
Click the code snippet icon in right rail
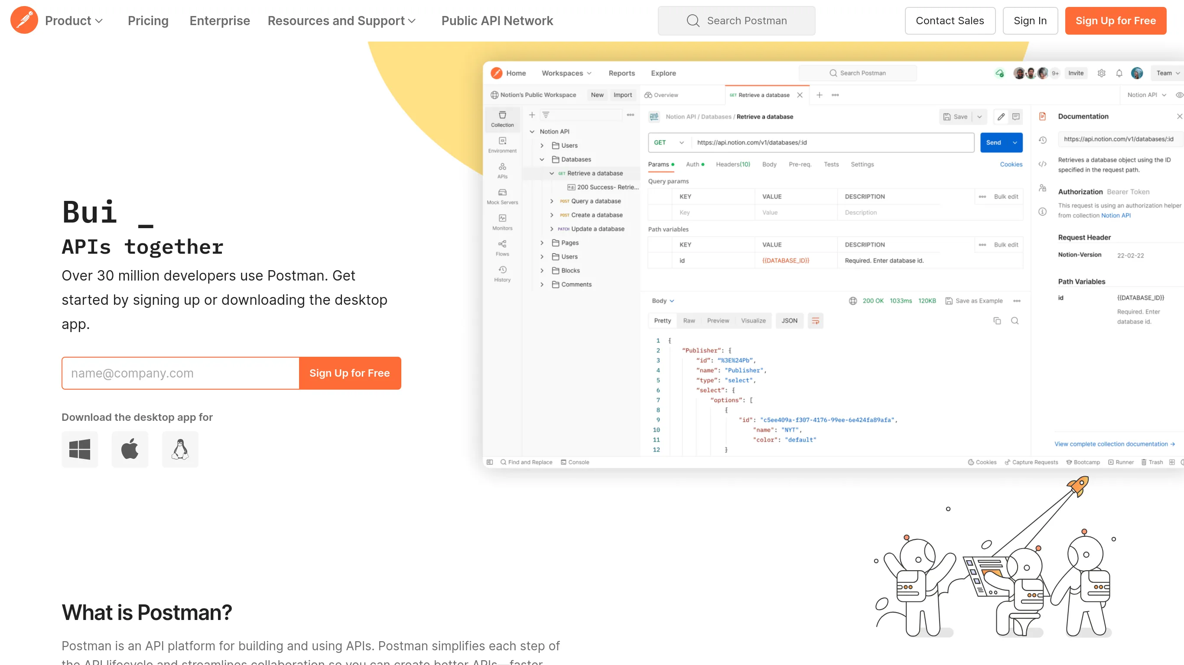point(1042,164)
